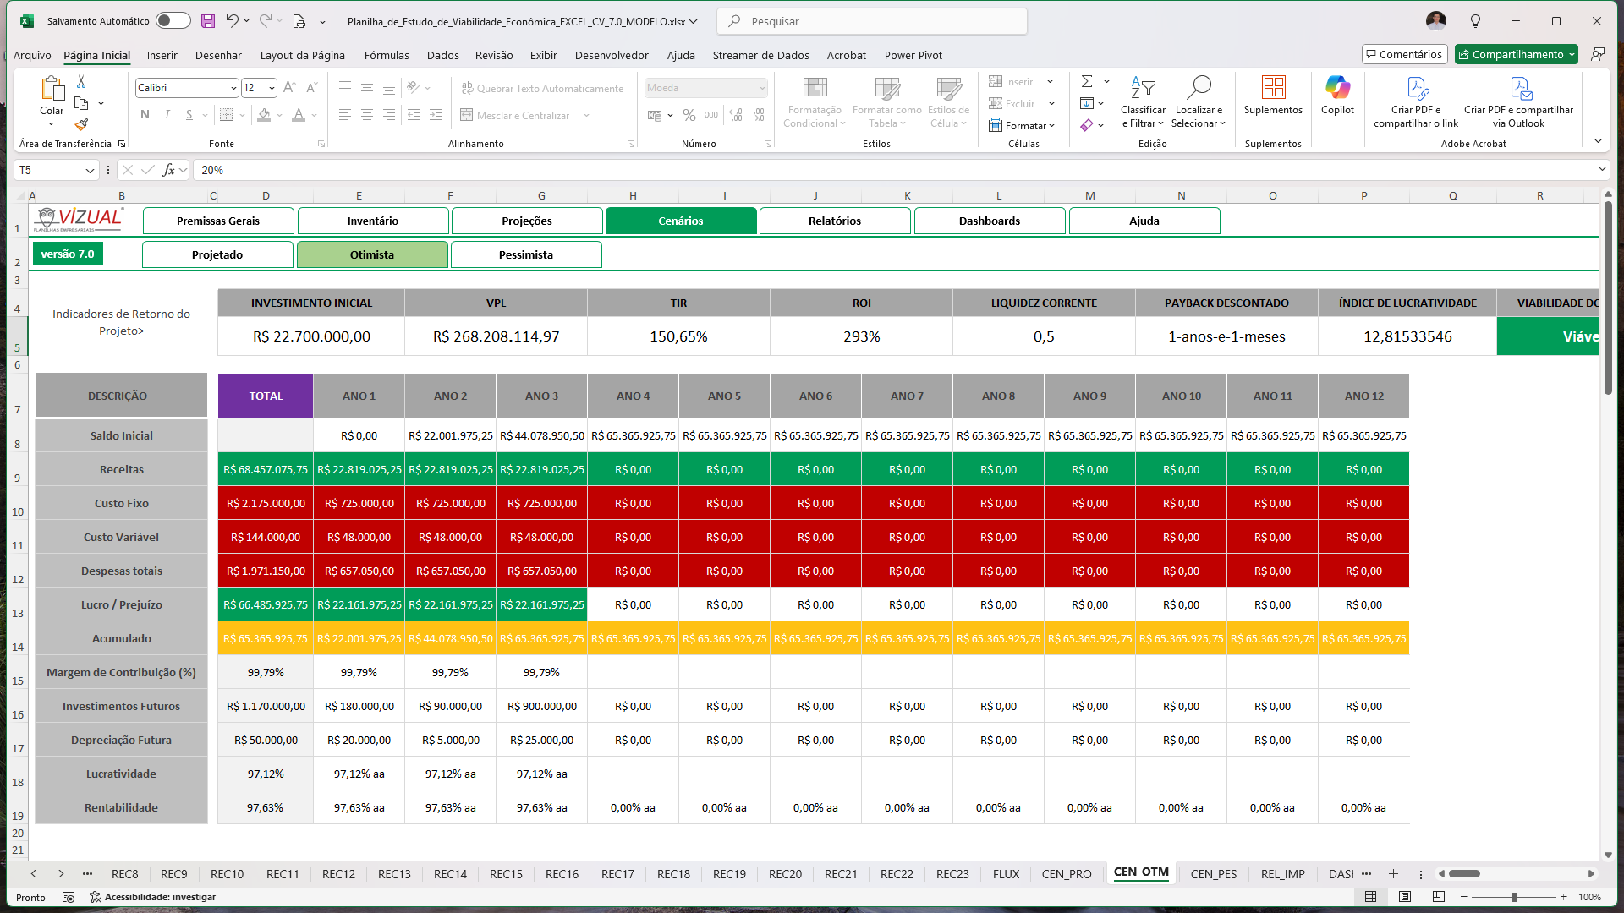Open the Fórmulas ribbon tab
Viewport: 1624px width, 913px height.
(387, 55)
